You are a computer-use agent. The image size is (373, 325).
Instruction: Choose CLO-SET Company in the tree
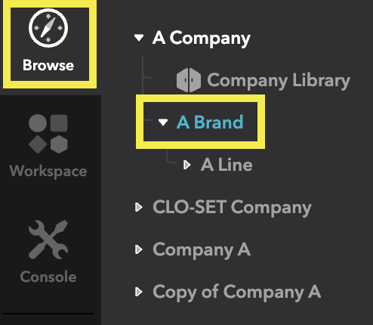(232, 208)
